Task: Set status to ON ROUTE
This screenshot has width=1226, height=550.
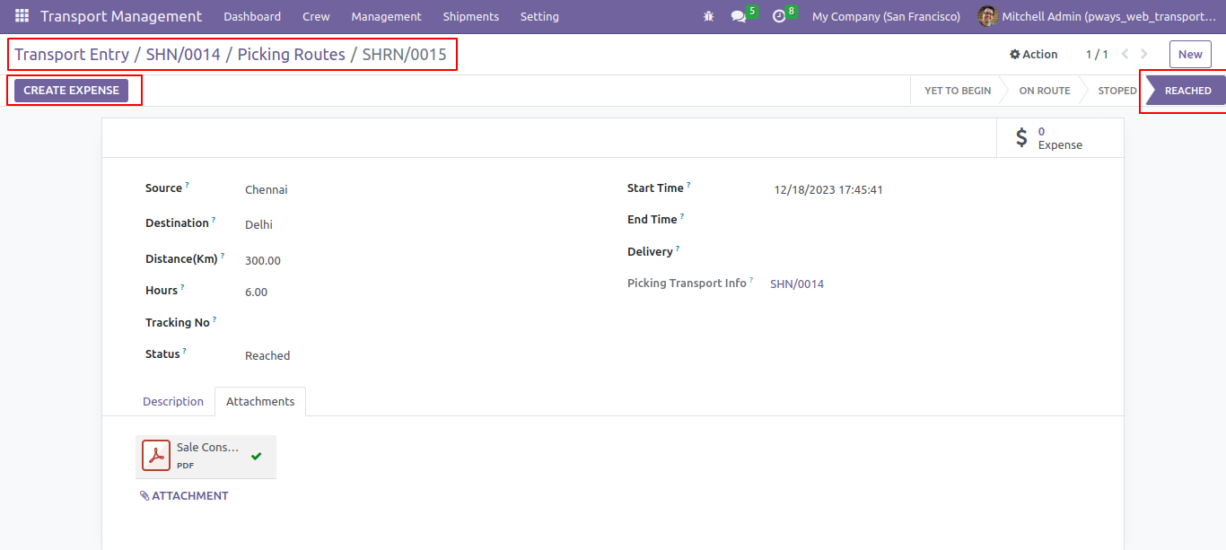Action: [1045, 91]
